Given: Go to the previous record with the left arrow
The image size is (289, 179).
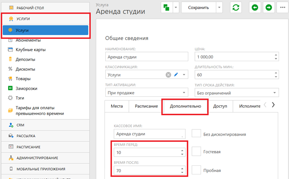Looking at the screenshot, I should pyautogui.click(x=255, y=7).
